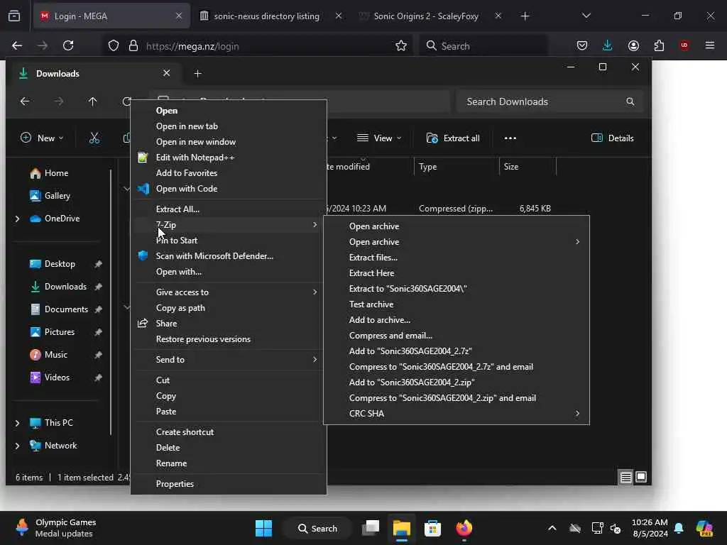Show hidden system tray icons chevron
The image size is (727, 545).
click(x=552, y=528)
